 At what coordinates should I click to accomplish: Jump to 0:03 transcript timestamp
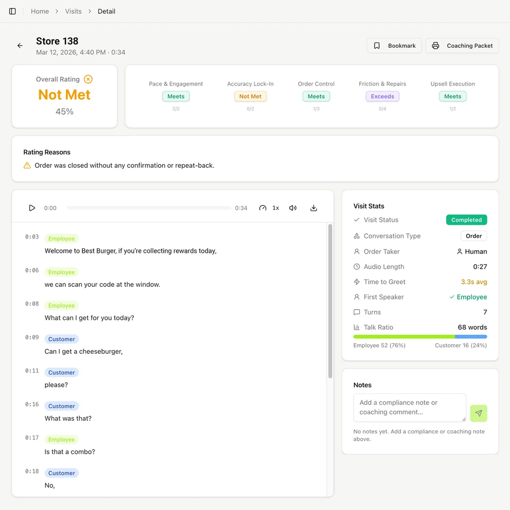(32, 237)
